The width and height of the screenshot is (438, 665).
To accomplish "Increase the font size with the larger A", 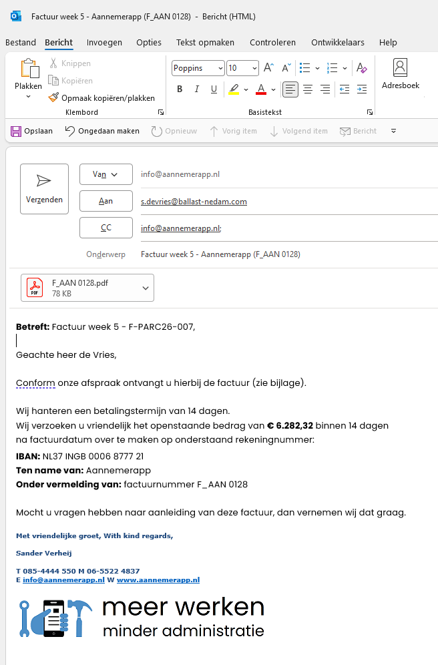I will [x=268, y=68].
